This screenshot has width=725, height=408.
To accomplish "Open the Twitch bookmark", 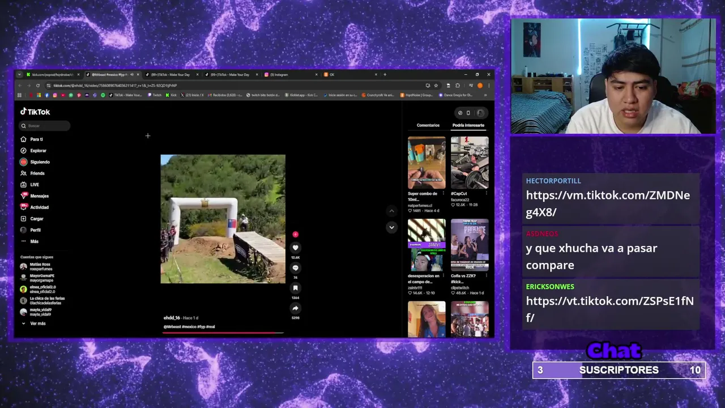I will click(x=154, y=95).
